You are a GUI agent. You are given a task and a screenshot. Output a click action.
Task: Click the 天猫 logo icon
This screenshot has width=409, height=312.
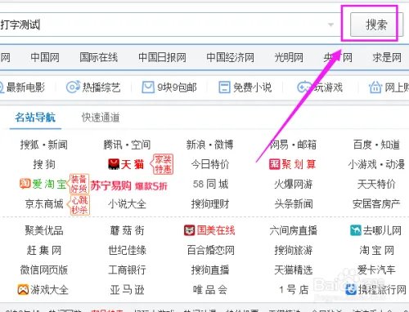coord(114,164)
